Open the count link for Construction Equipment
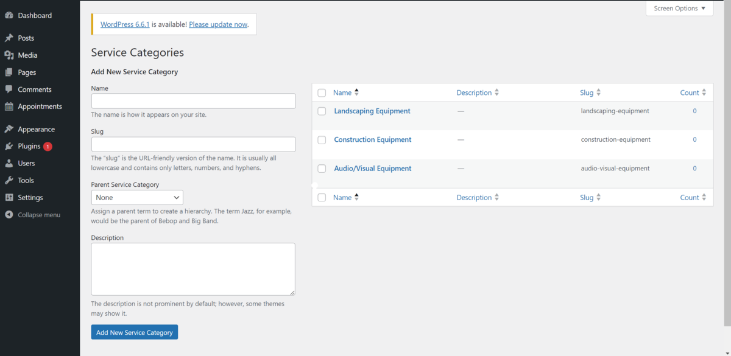This screenshot has width=731, height=356. 694,139
